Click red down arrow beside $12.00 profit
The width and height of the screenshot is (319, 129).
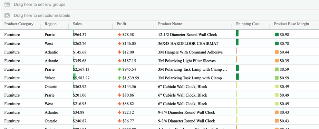119,52
